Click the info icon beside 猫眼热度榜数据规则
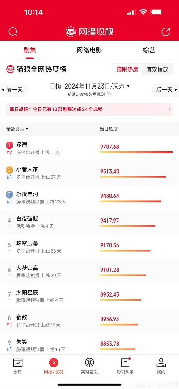This screenshot has width=179, height=389. (x=109, y=94)
